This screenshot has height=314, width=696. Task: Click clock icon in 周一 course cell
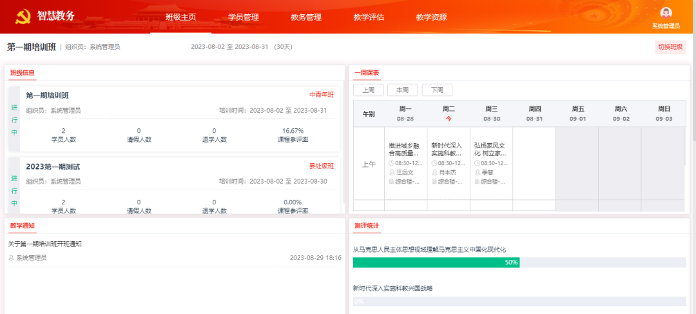click(391, 163)
